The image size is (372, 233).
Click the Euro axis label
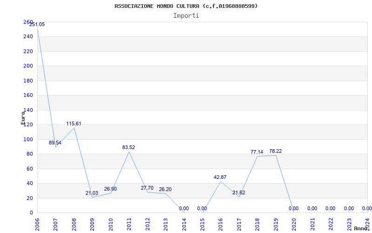click(x=23, y=118)
